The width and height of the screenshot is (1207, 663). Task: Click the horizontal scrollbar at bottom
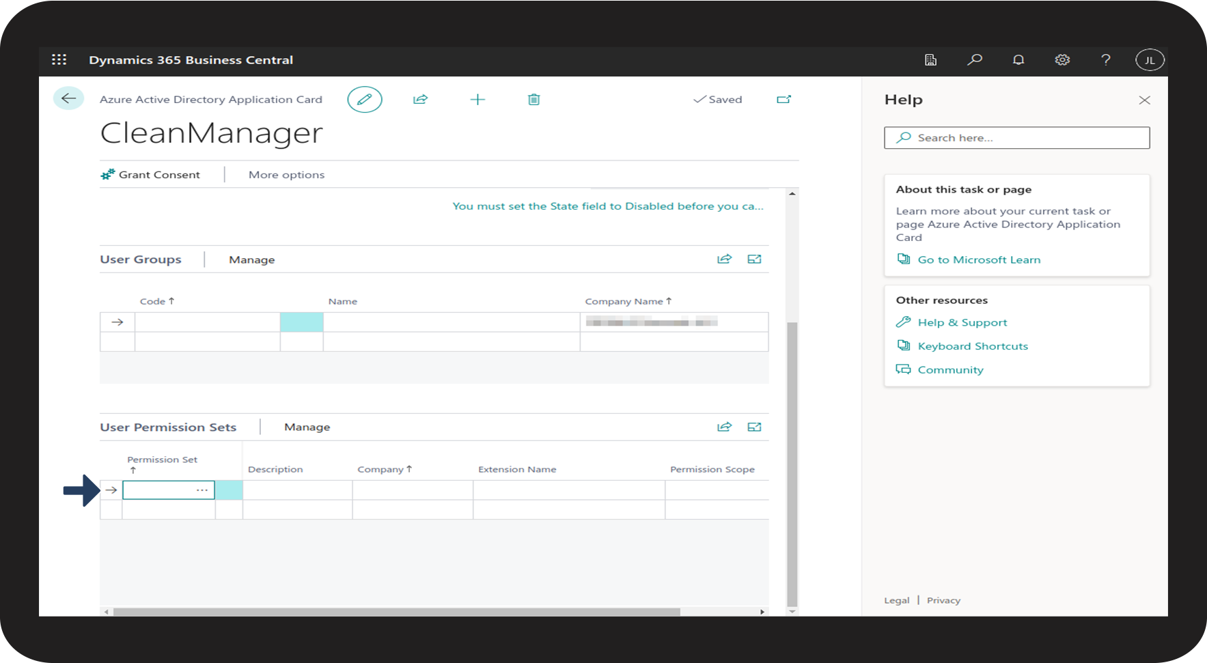pos(397,612)
